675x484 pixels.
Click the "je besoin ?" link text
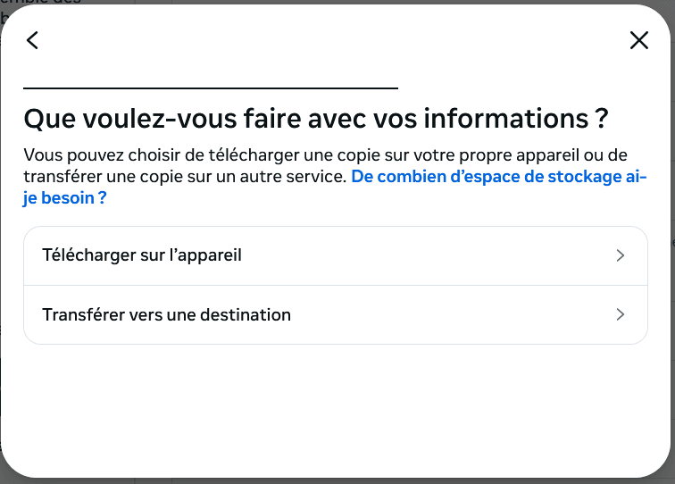65,198
